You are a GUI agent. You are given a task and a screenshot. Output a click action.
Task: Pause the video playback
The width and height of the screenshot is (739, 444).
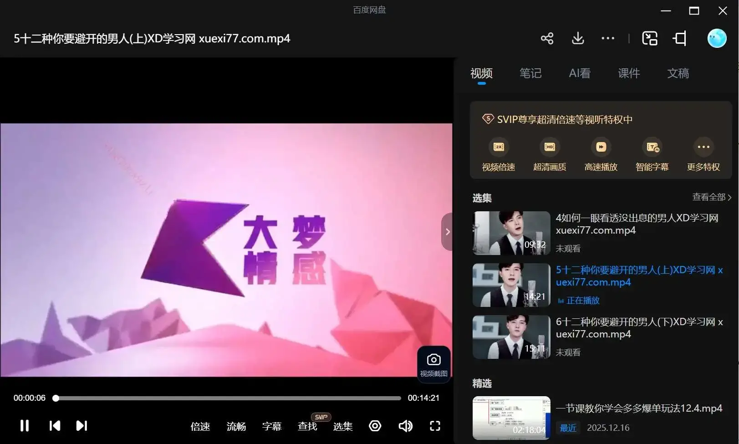point(24,426)
